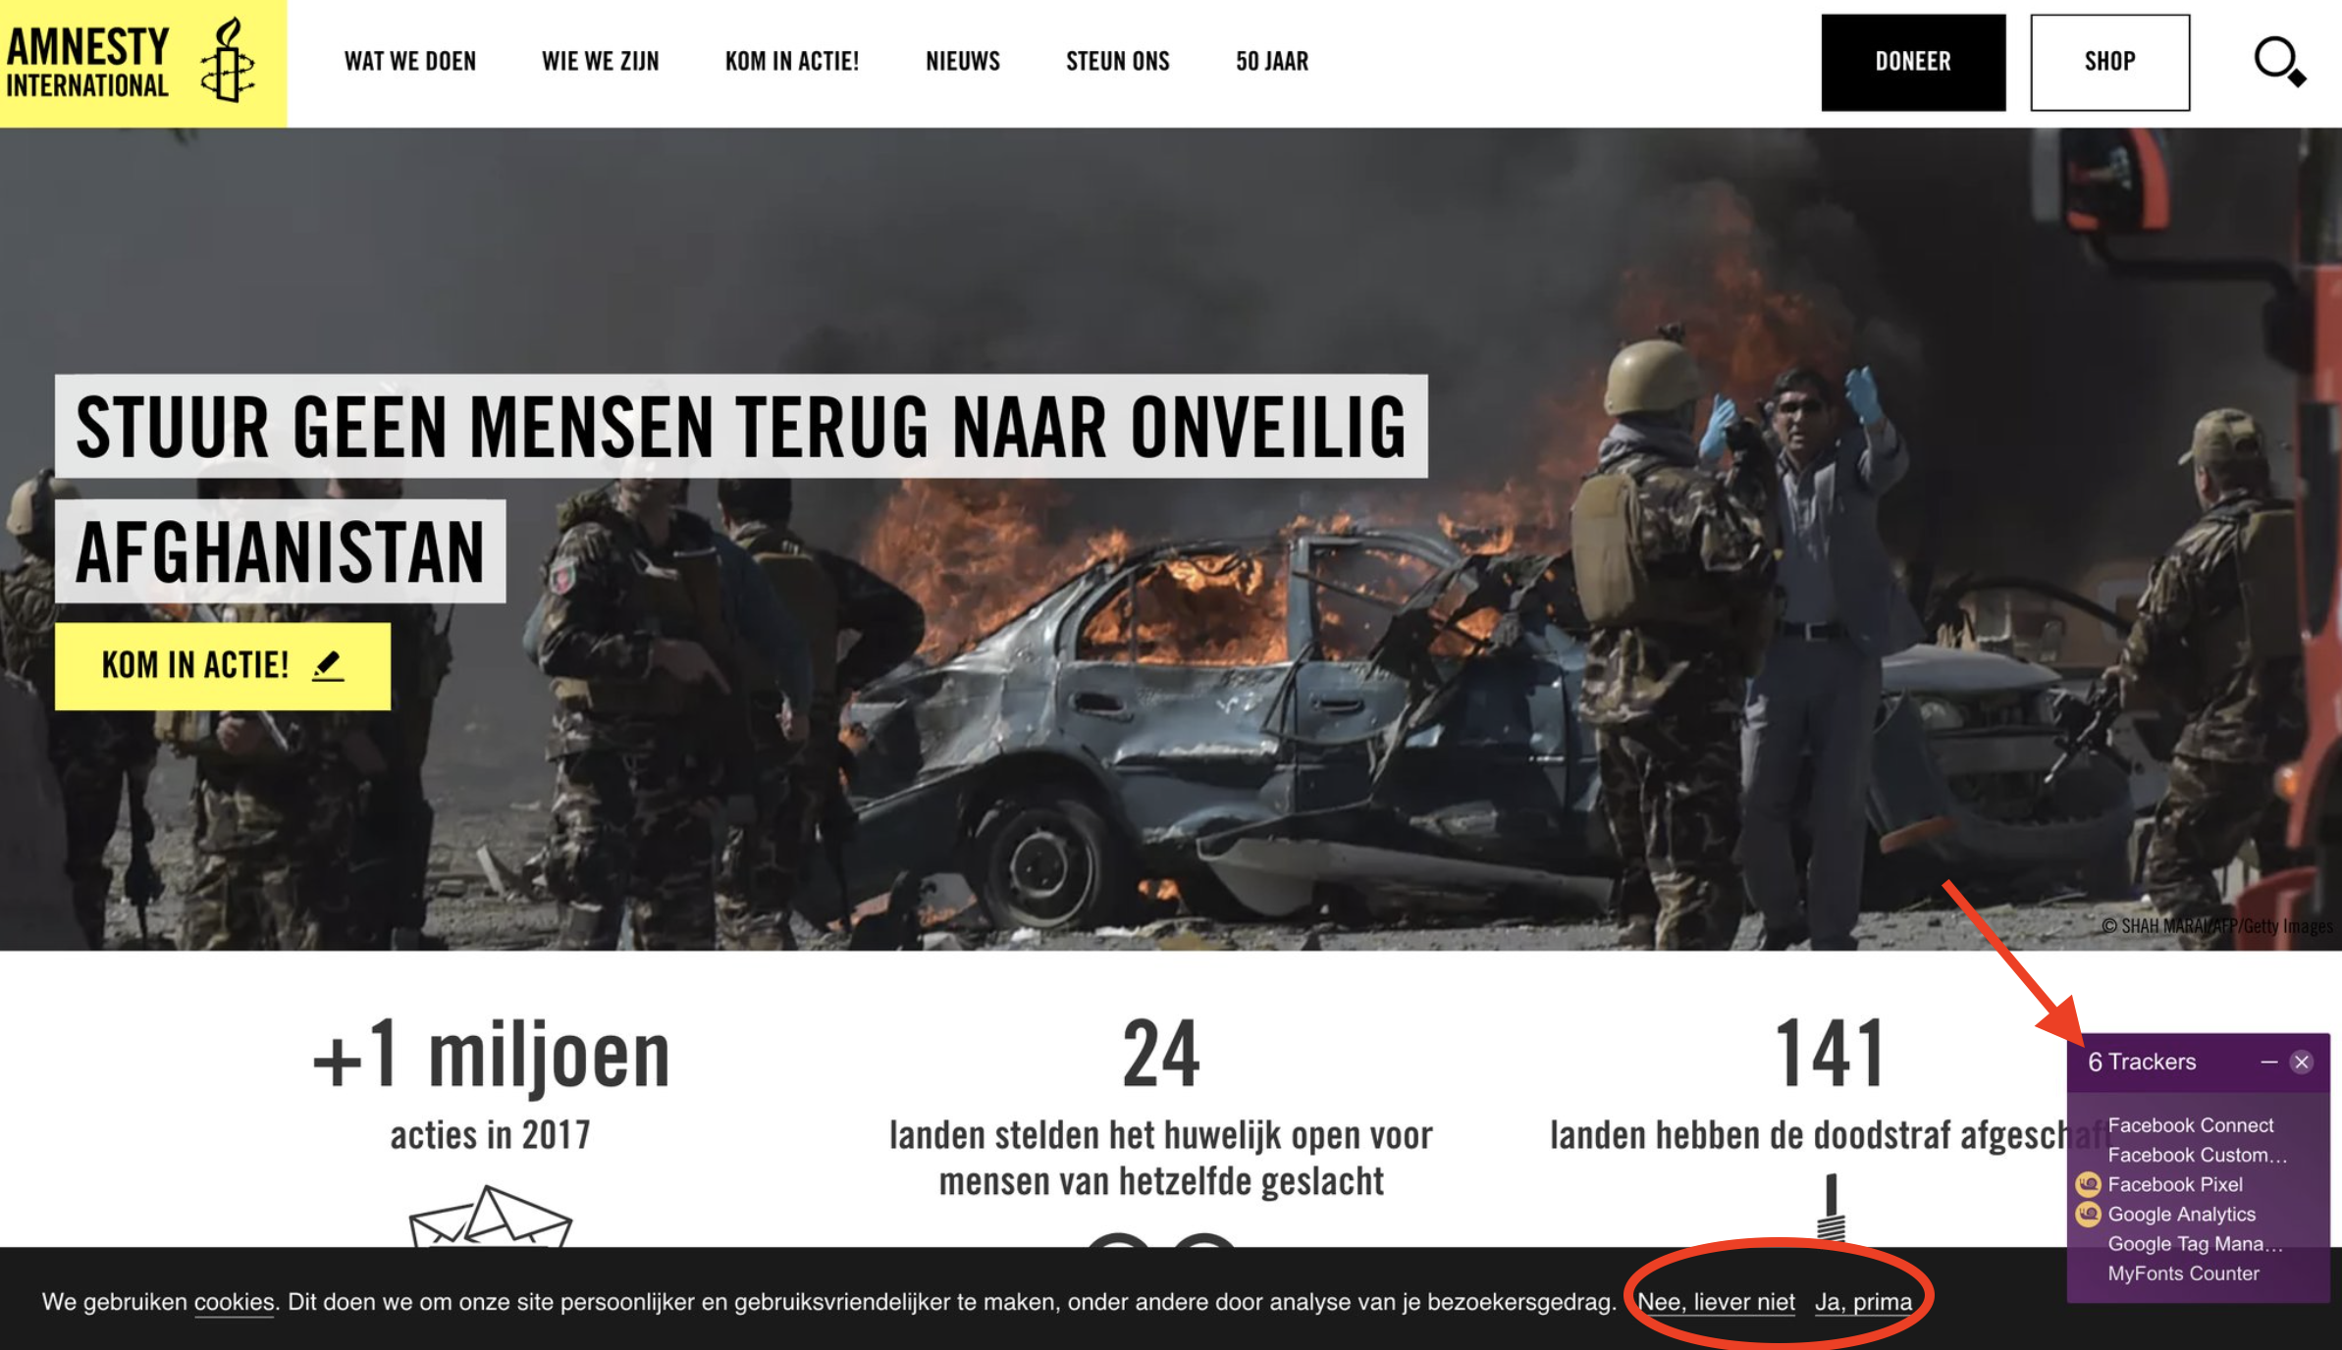Decline cookies with Nee, liever niet
The height and width of the screenshot is (1350, 2342).
click(x=1716, y=1302)
